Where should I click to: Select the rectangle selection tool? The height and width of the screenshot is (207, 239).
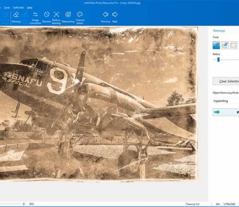tap(234, 45)
